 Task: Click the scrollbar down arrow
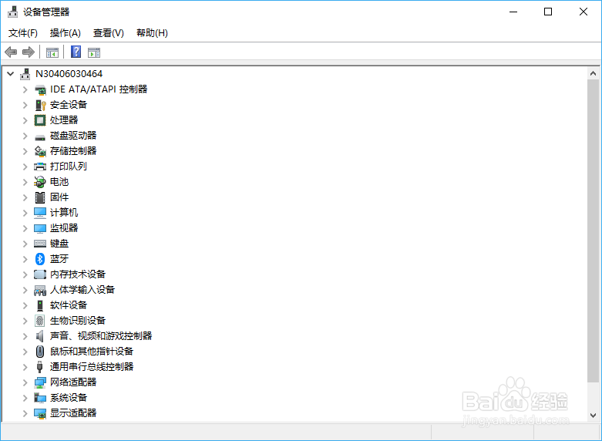pyautogui.click(x=593, y=416)
